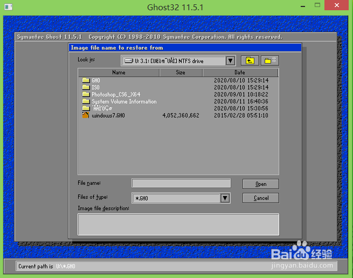Maximize the Ghost32 window
The height and width of the screenshot is (278, 353).
coord(317,5)
